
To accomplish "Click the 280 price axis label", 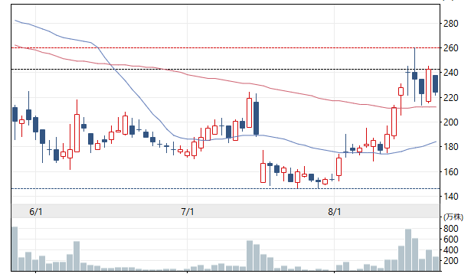I will 451,24.
